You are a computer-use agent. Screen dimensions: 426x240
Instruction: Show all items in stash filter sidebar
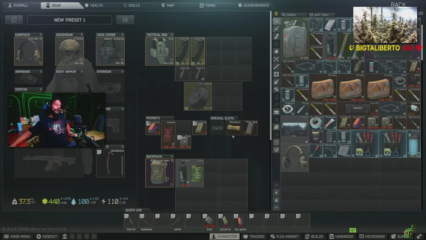click(x=276, y=21)
